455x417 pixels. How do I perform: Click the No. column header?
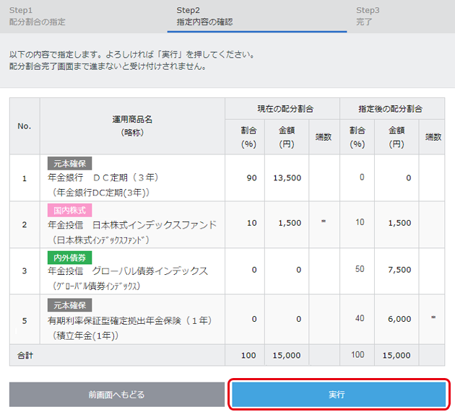25,126
